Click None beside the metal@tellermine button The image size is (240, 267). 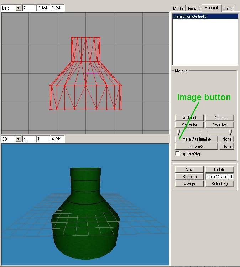[227, 139]
